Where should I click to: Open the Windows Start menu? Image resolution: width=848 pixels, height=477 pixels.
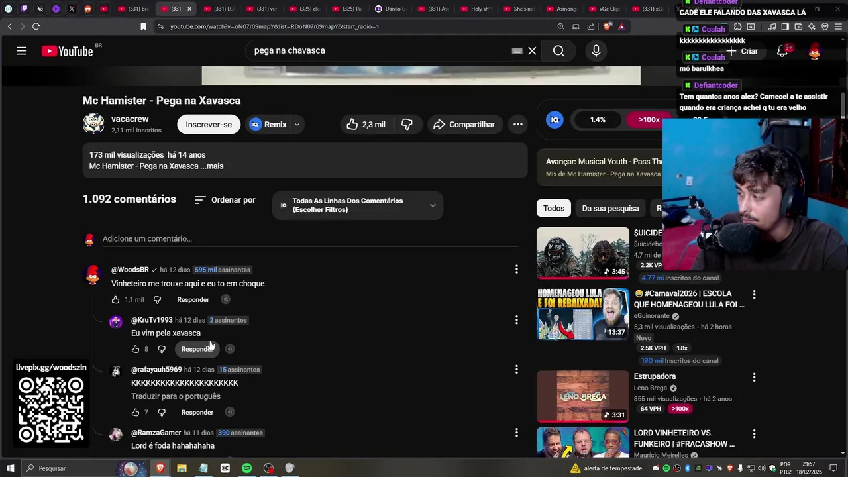pos(10,468)
